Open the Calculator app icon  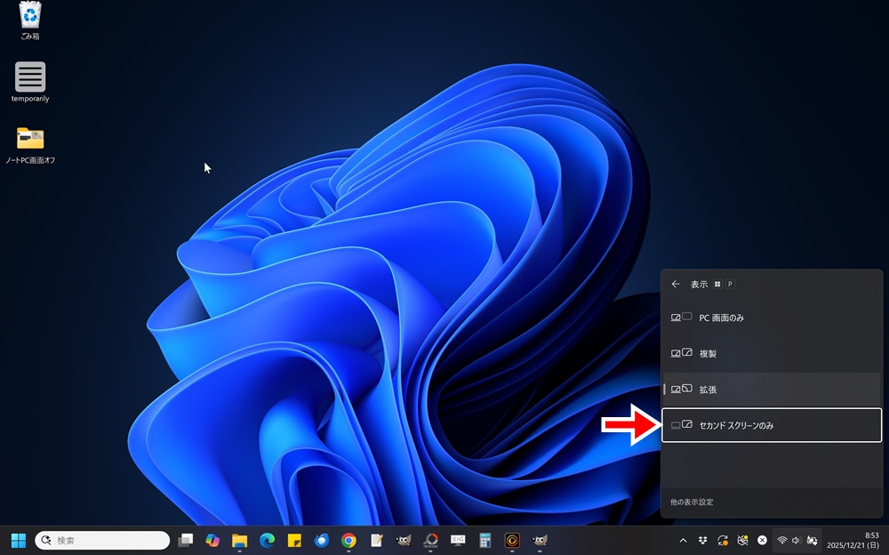point(485,540)
